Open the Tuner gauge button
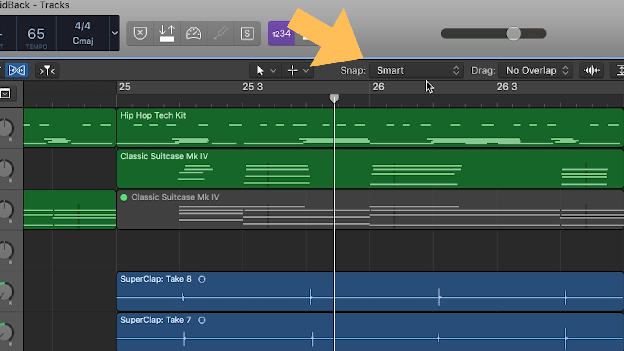The image size is (624, 351). [x=194, y=33]
